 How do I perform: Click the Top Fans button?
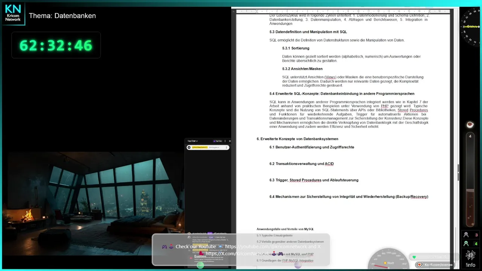[217, 141]
